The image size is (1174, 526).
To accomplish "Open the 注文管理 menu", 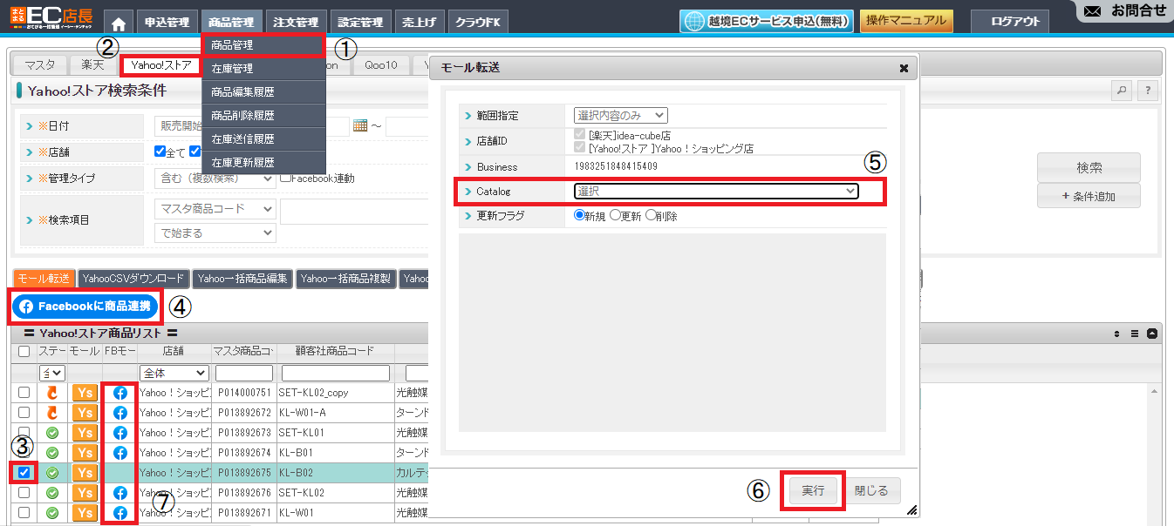I will pyautogui.click(x=296, y=23).
